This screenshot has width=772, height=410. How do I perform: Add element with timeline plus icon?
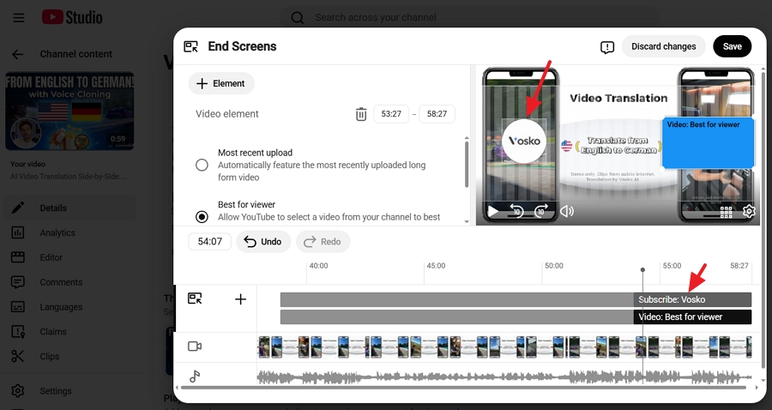coord(240,298)
